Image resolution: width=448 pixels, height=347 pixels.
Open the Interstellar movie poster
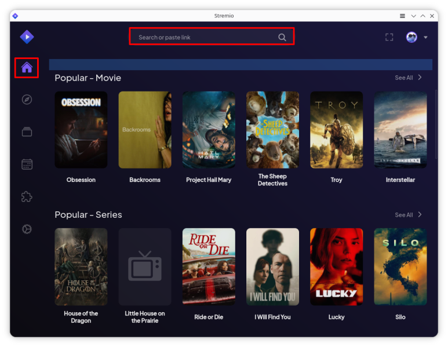(x=400, y=130)
